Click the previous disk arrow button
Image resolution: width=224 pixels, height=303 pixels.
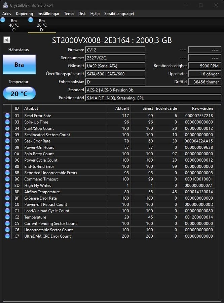pyautogui.click(x=7, y=40)
